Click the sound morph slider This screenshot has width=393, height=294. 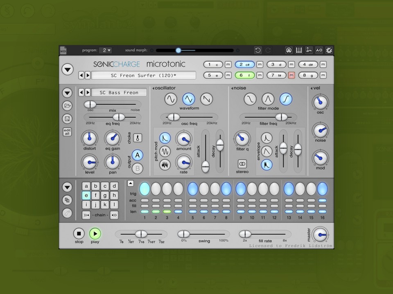194,51
